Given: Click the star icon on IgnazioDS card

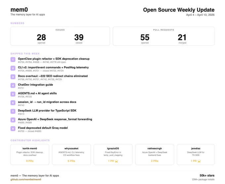Looking at the screenshot, I should point(116,161).
